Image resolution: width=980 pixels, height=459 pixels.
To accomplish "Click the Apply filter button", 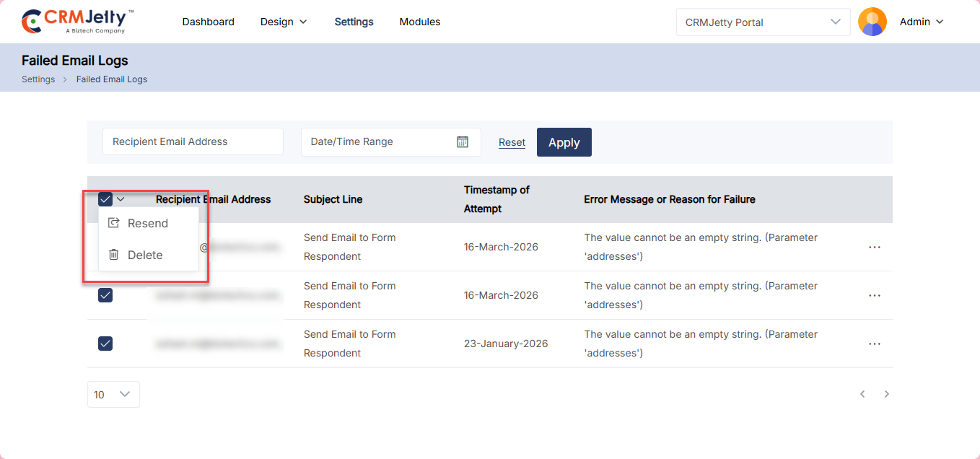I will 564,142.
